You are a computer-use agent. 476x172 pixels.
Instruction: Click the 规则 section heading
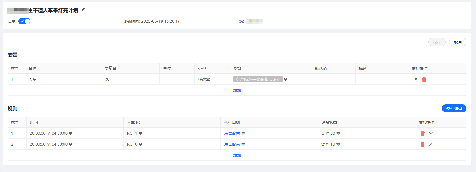tap(13, 109)
